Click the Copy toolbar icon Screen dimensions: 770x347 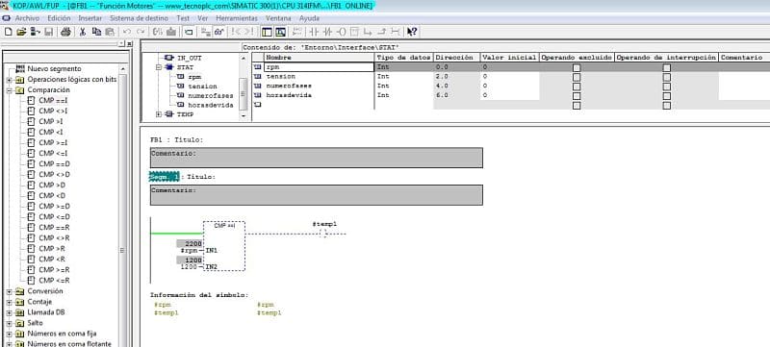tap(96, 32)
